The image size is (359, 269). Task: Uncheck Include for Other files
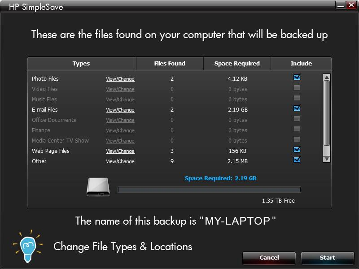(x=297, y=160)
